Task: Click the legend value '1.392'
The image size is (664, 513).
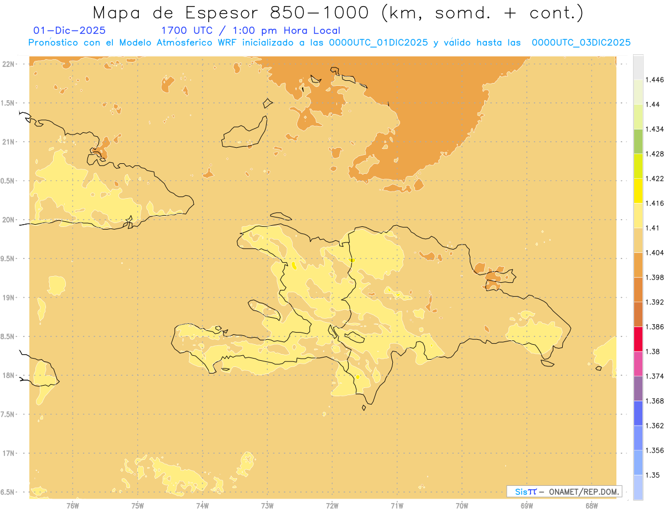Action: click(655, 302)
